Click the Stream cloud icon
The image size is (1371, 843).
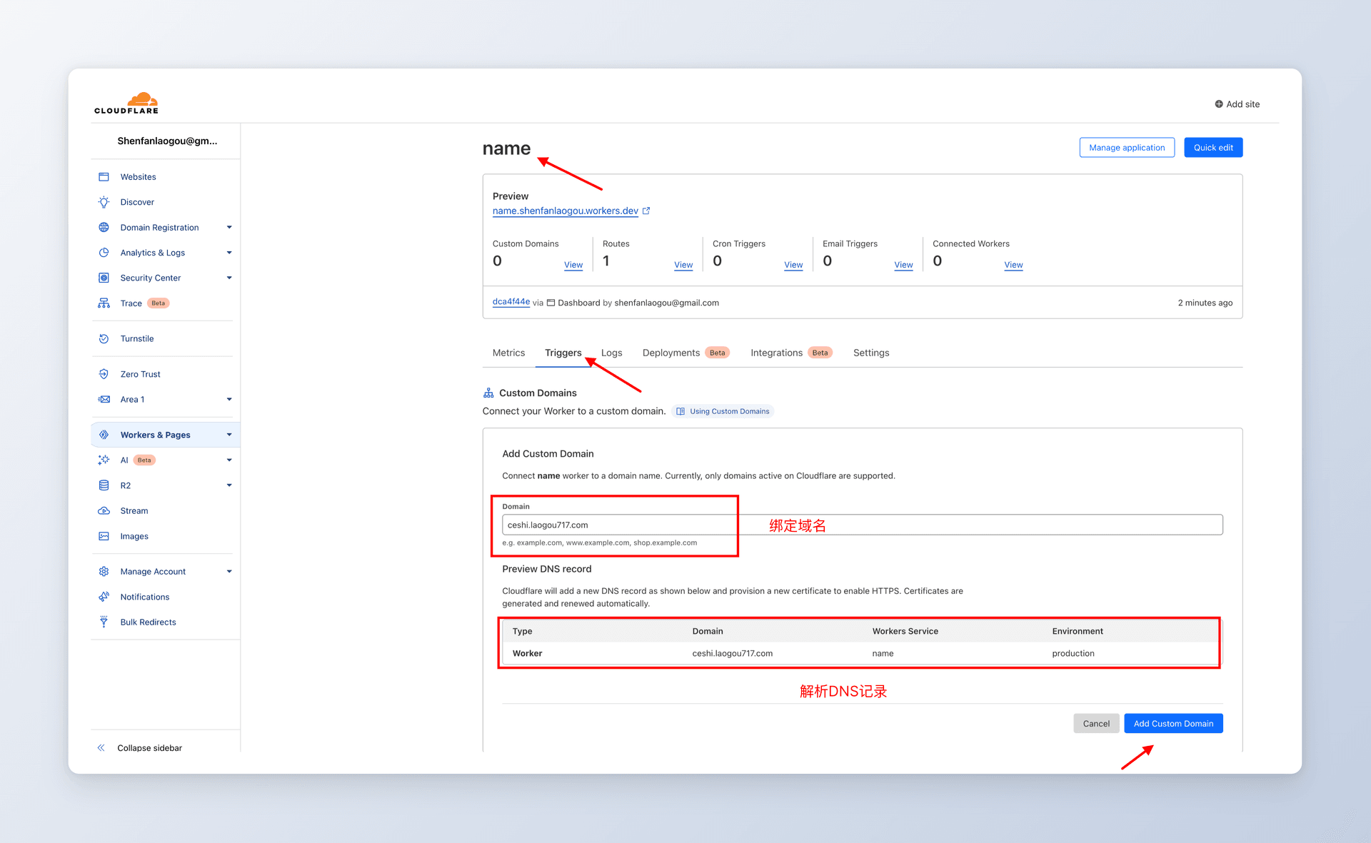104,511
